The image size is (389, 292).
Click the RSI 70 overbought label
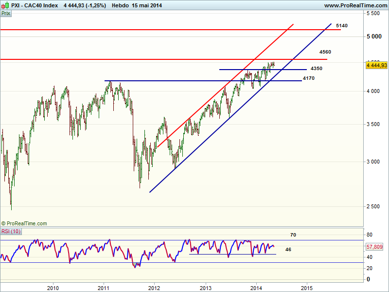coord(293,235)
